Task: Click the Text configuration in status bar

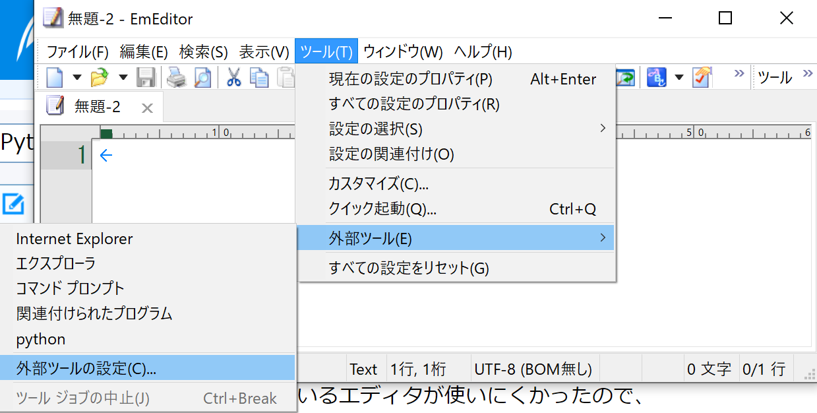Action: [363, 369]
